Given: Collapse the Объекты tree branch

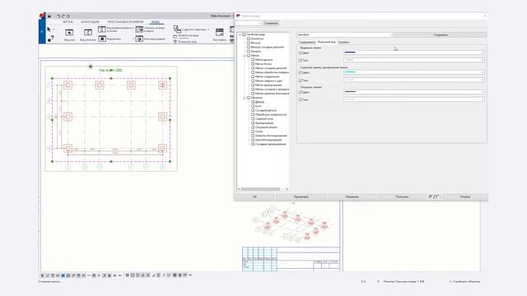Looking at the screenshot, I should click(245, 98).
